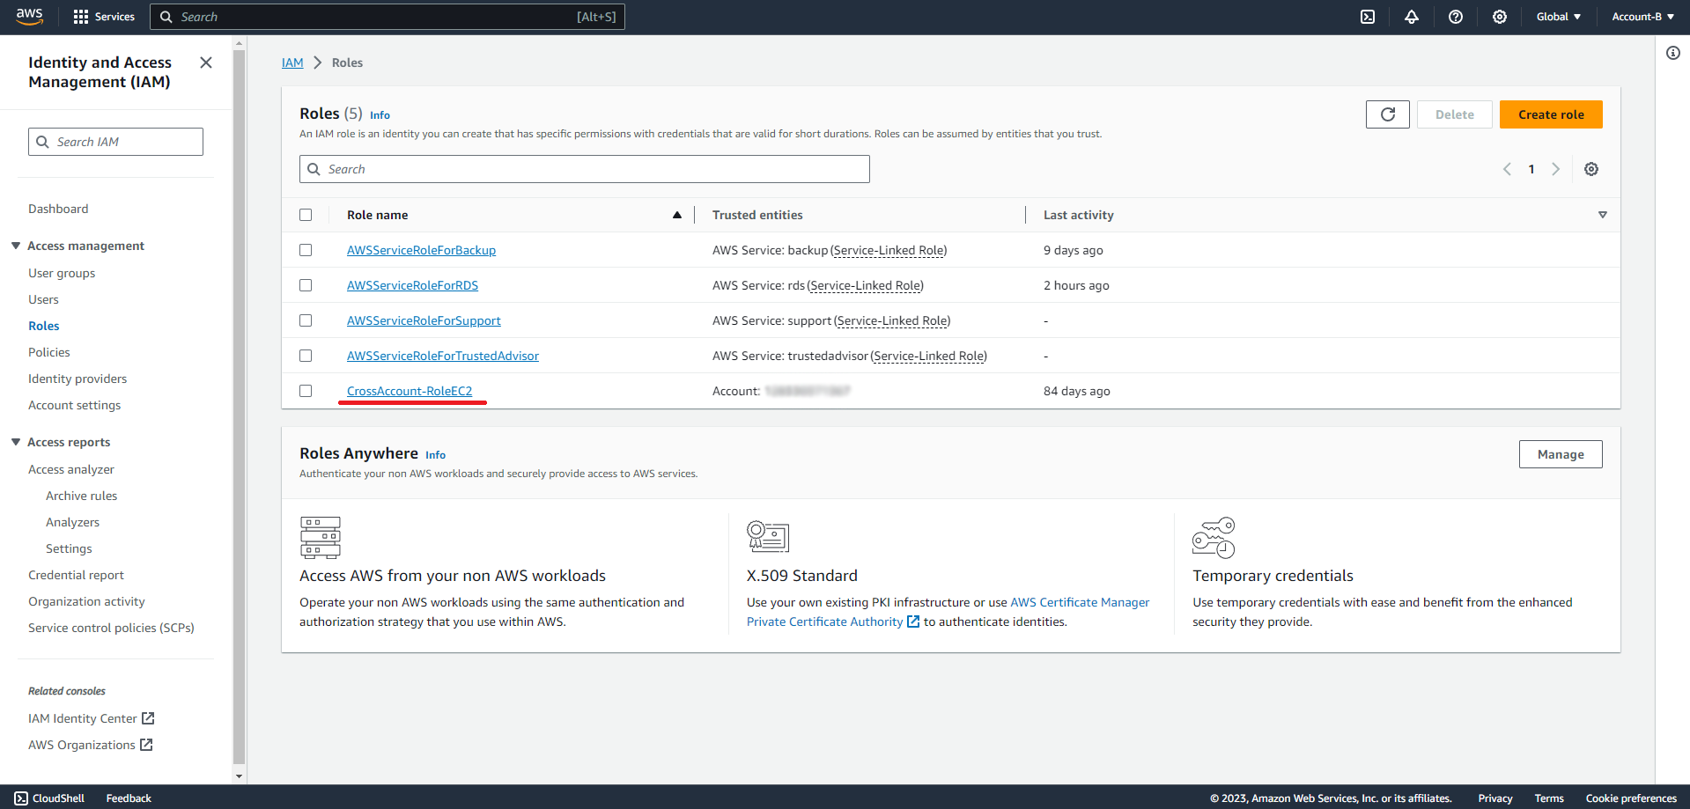The height and width of the screenshot is (809, 1690).
Task: Open the AWS home logo
Action: pyautogui.click(x=29, y=17)
